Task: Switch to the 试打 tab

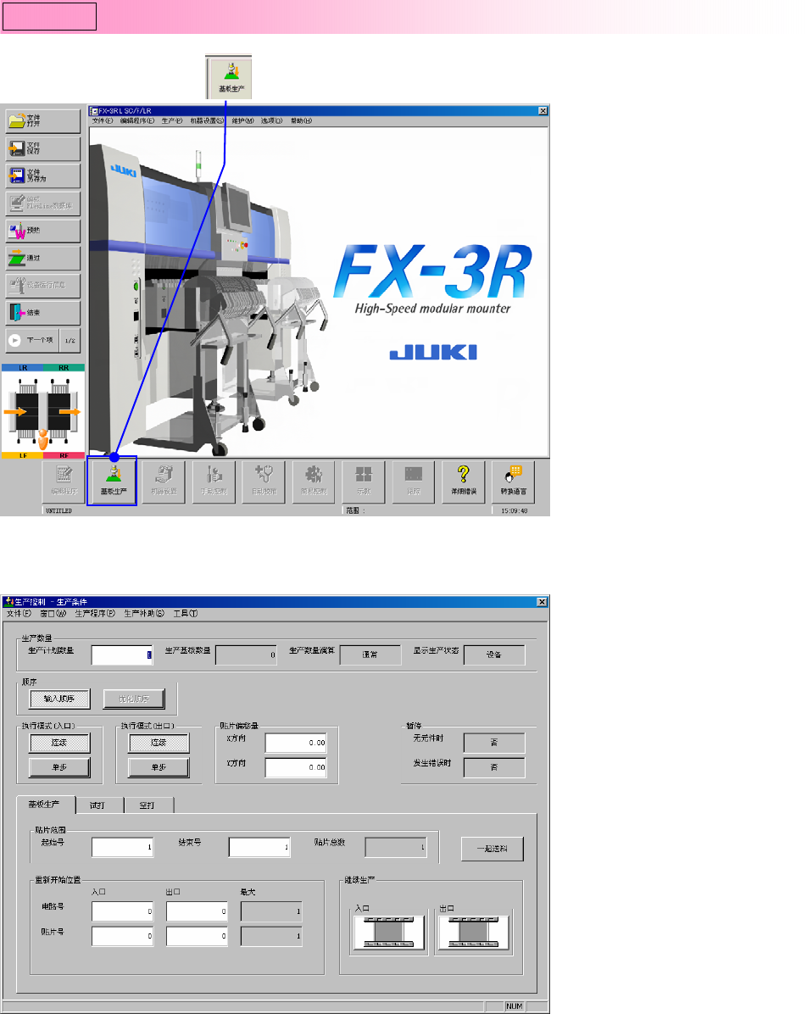Action: coord(97,805)
